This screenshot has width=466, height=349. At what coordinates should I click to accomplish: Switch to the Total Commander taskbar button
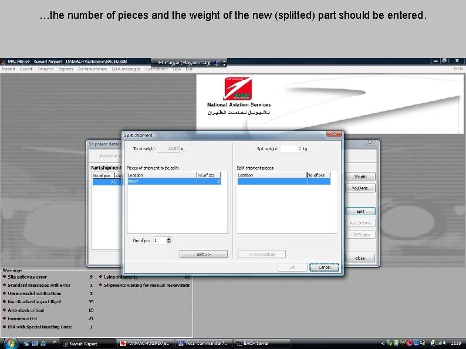(x=204, y=343)
